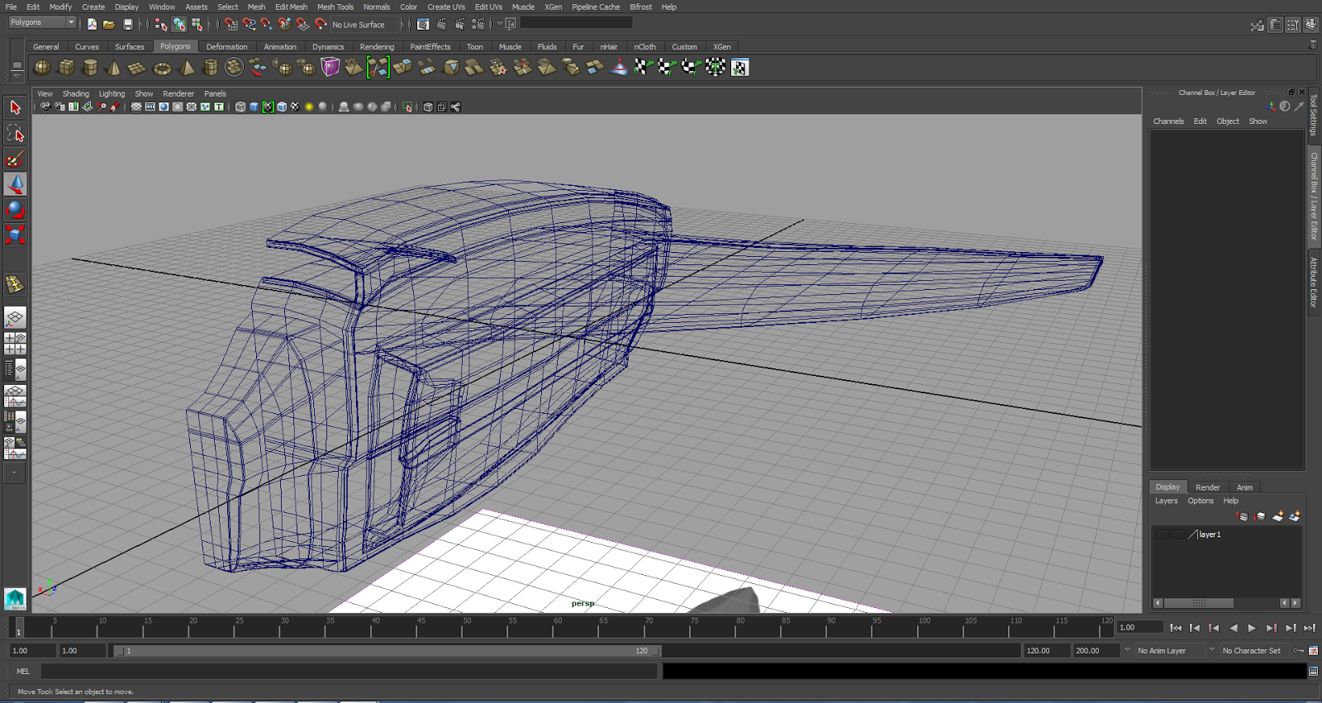1322x703 pixels.
Task: Open the No Anim Layer selector
Action: 1169,651
